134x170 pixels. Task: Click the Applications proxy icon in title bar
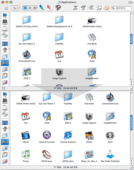point(59,2)
